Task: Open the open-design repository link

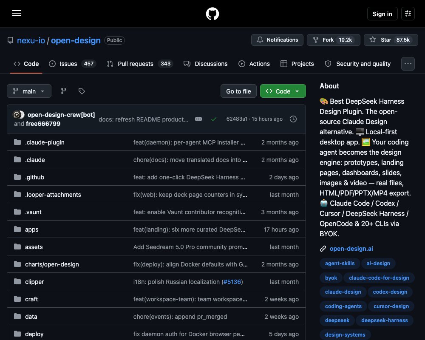Action: click(76, 40)
